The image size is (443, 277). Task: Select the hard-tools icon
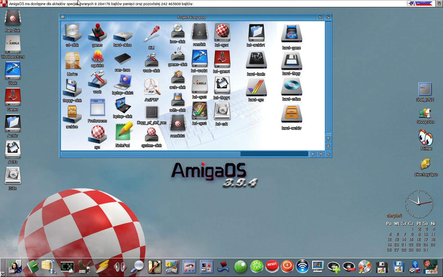256,60
